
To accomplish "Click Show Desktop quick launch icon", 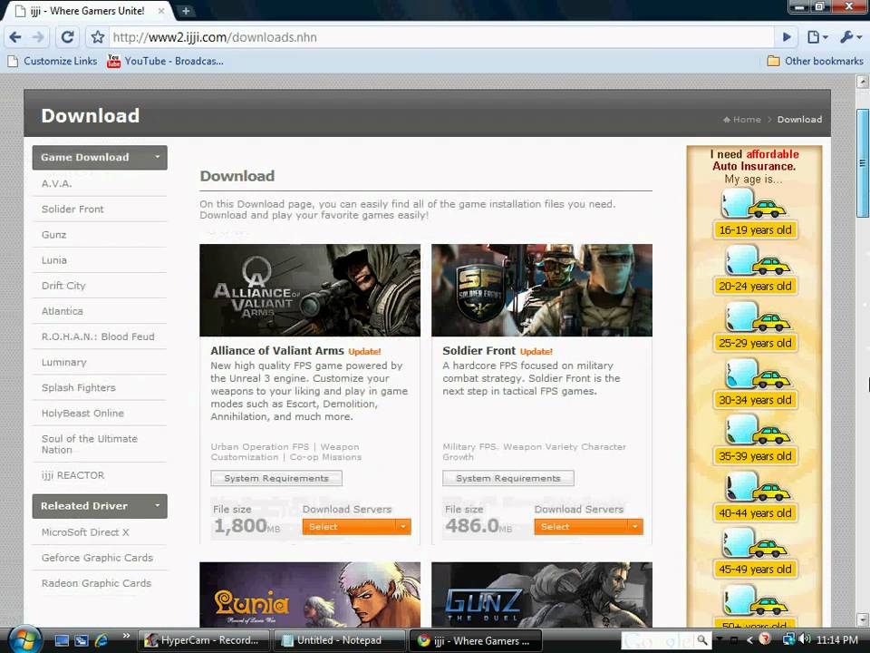I will pyautogui.click(x=62, y=640).
